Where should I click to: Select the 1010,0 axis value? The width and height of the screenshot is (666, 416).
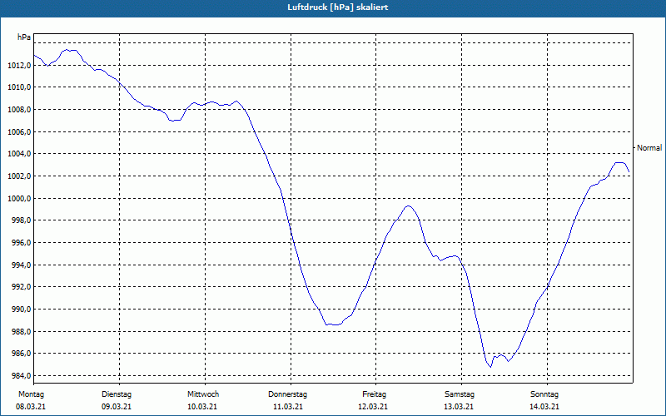tap(19, 87)
